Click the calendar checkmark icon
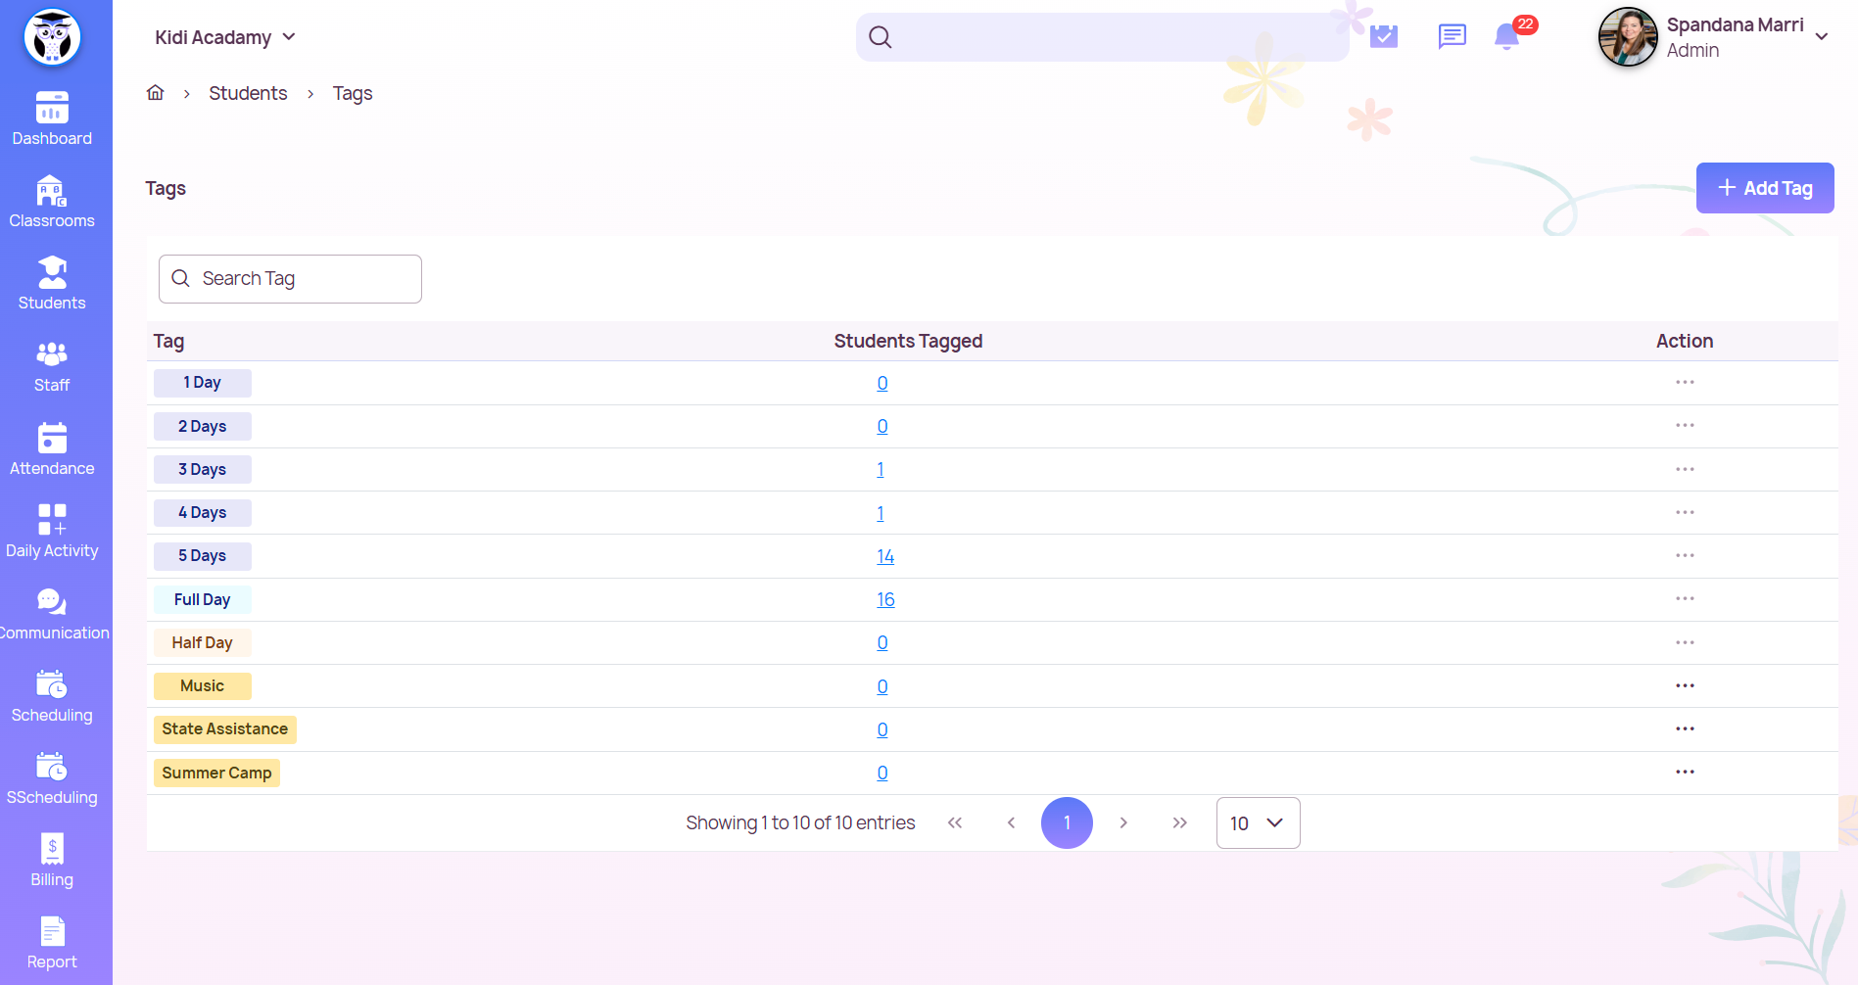This screenshot has width=1858, height=985. pyautogui.click(x=1383, y=37)
